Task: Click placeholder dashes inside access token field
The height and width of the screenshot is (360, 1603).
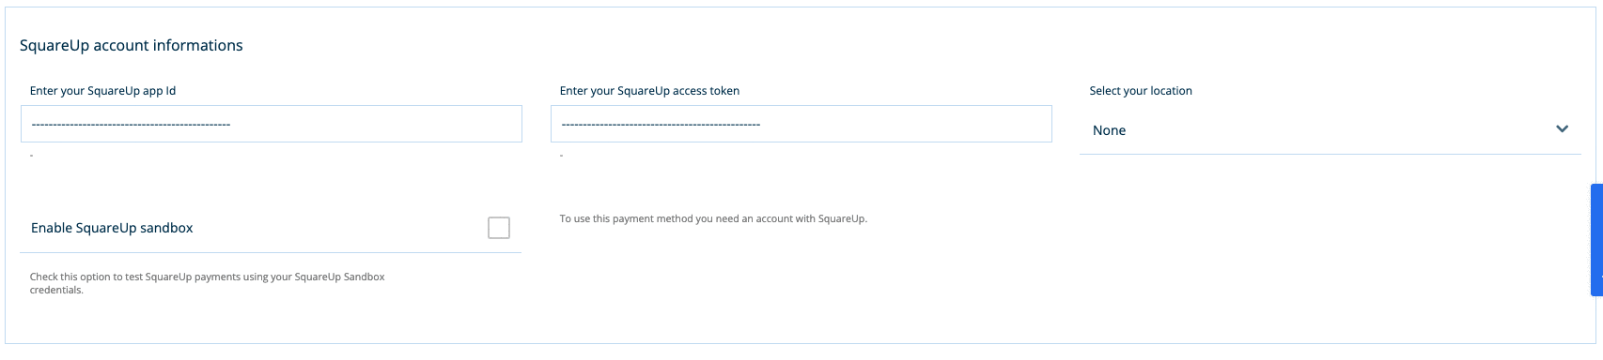Action: click(661, 124)
